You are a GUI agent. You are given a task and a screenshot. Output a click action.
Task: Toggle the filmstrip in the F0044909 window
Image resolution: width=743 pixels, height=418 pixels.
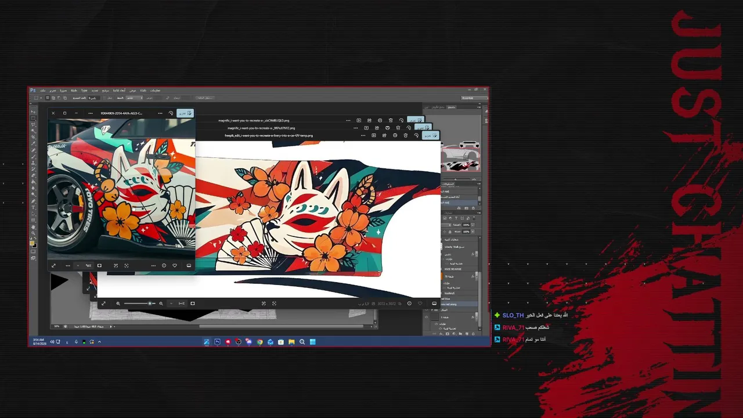(x=189, y=265)
